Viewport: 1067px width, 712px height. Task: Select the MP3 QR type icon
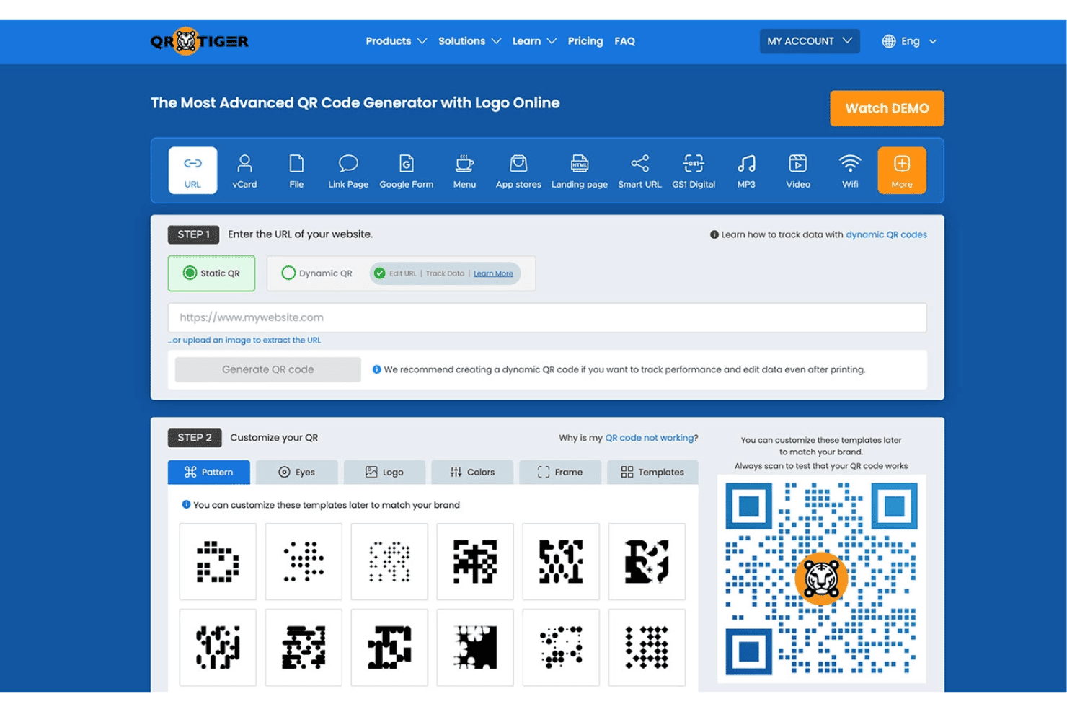746,171
